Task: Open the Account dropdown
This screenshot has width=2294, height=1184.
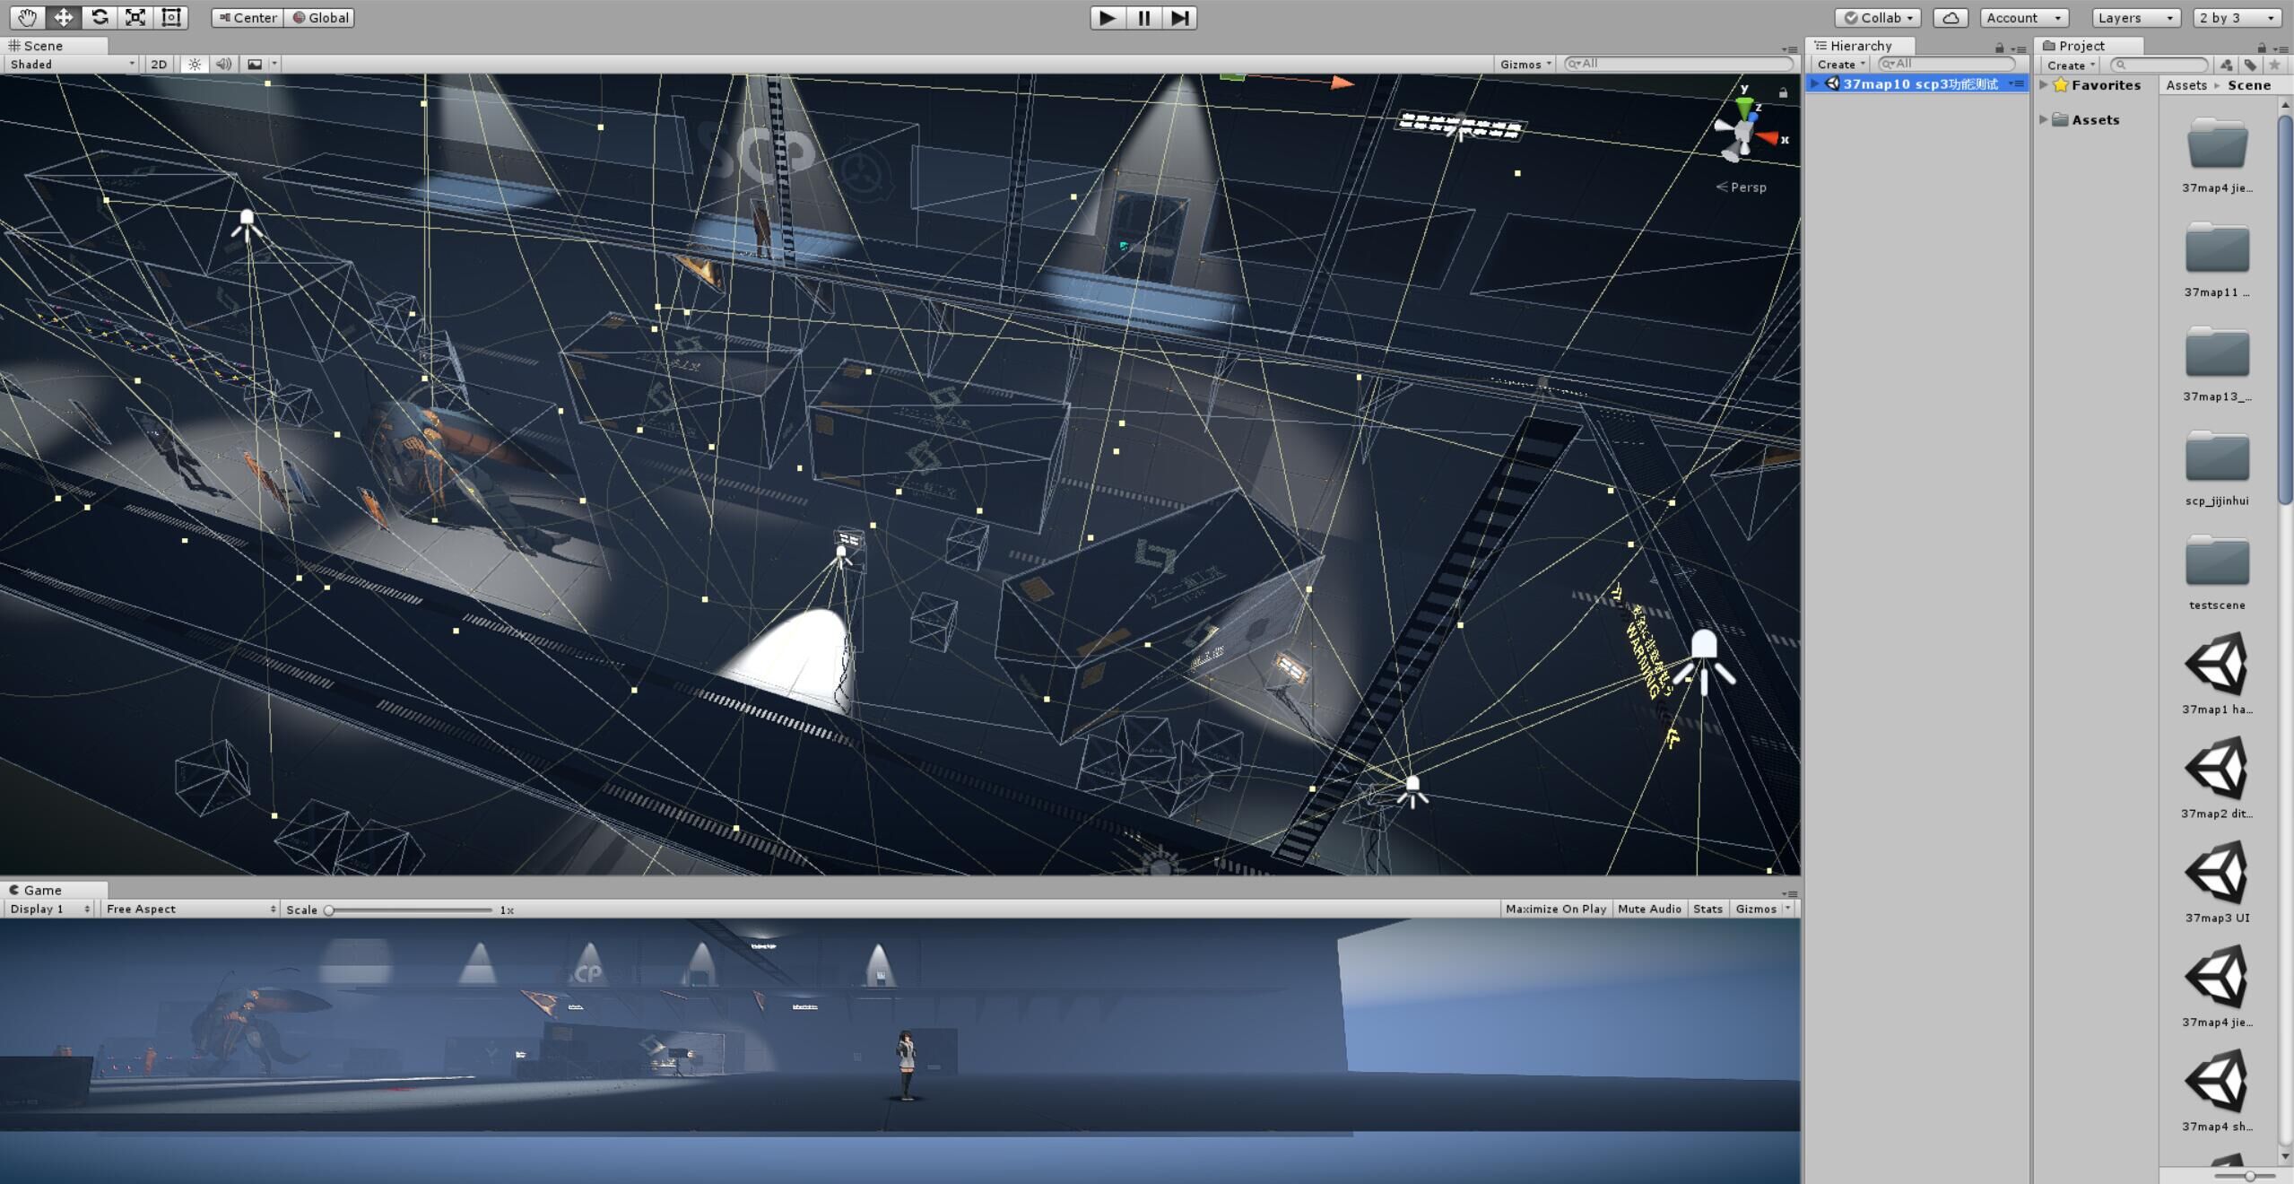Action: 2024,18
